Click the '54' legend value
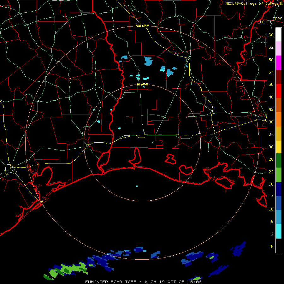Viewport: 284px width, 284px height. [x=271, y=72]
